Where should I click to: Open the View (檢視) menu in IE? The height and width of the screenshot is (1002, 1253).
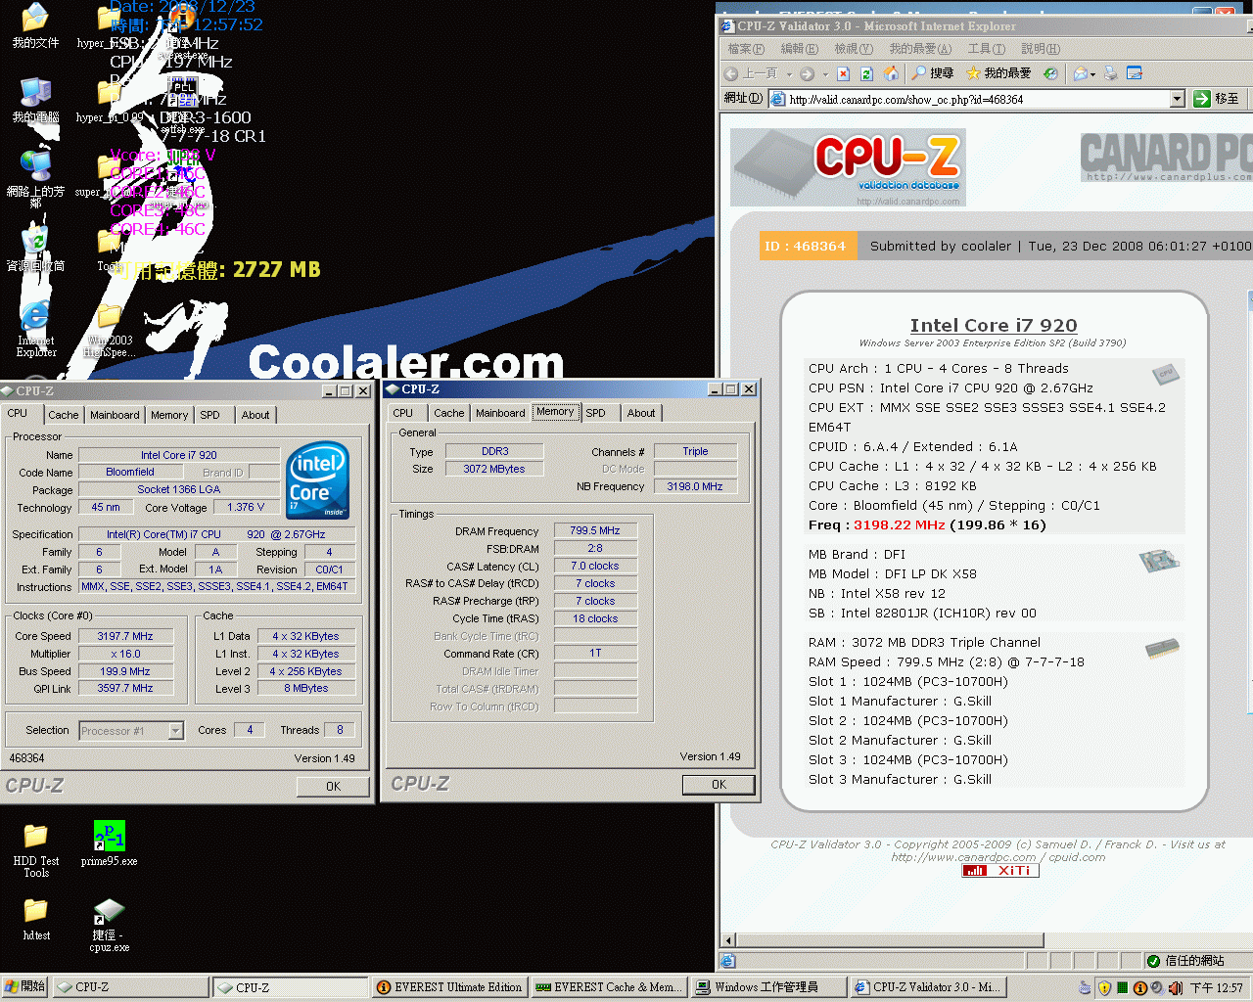coord(853,49)
